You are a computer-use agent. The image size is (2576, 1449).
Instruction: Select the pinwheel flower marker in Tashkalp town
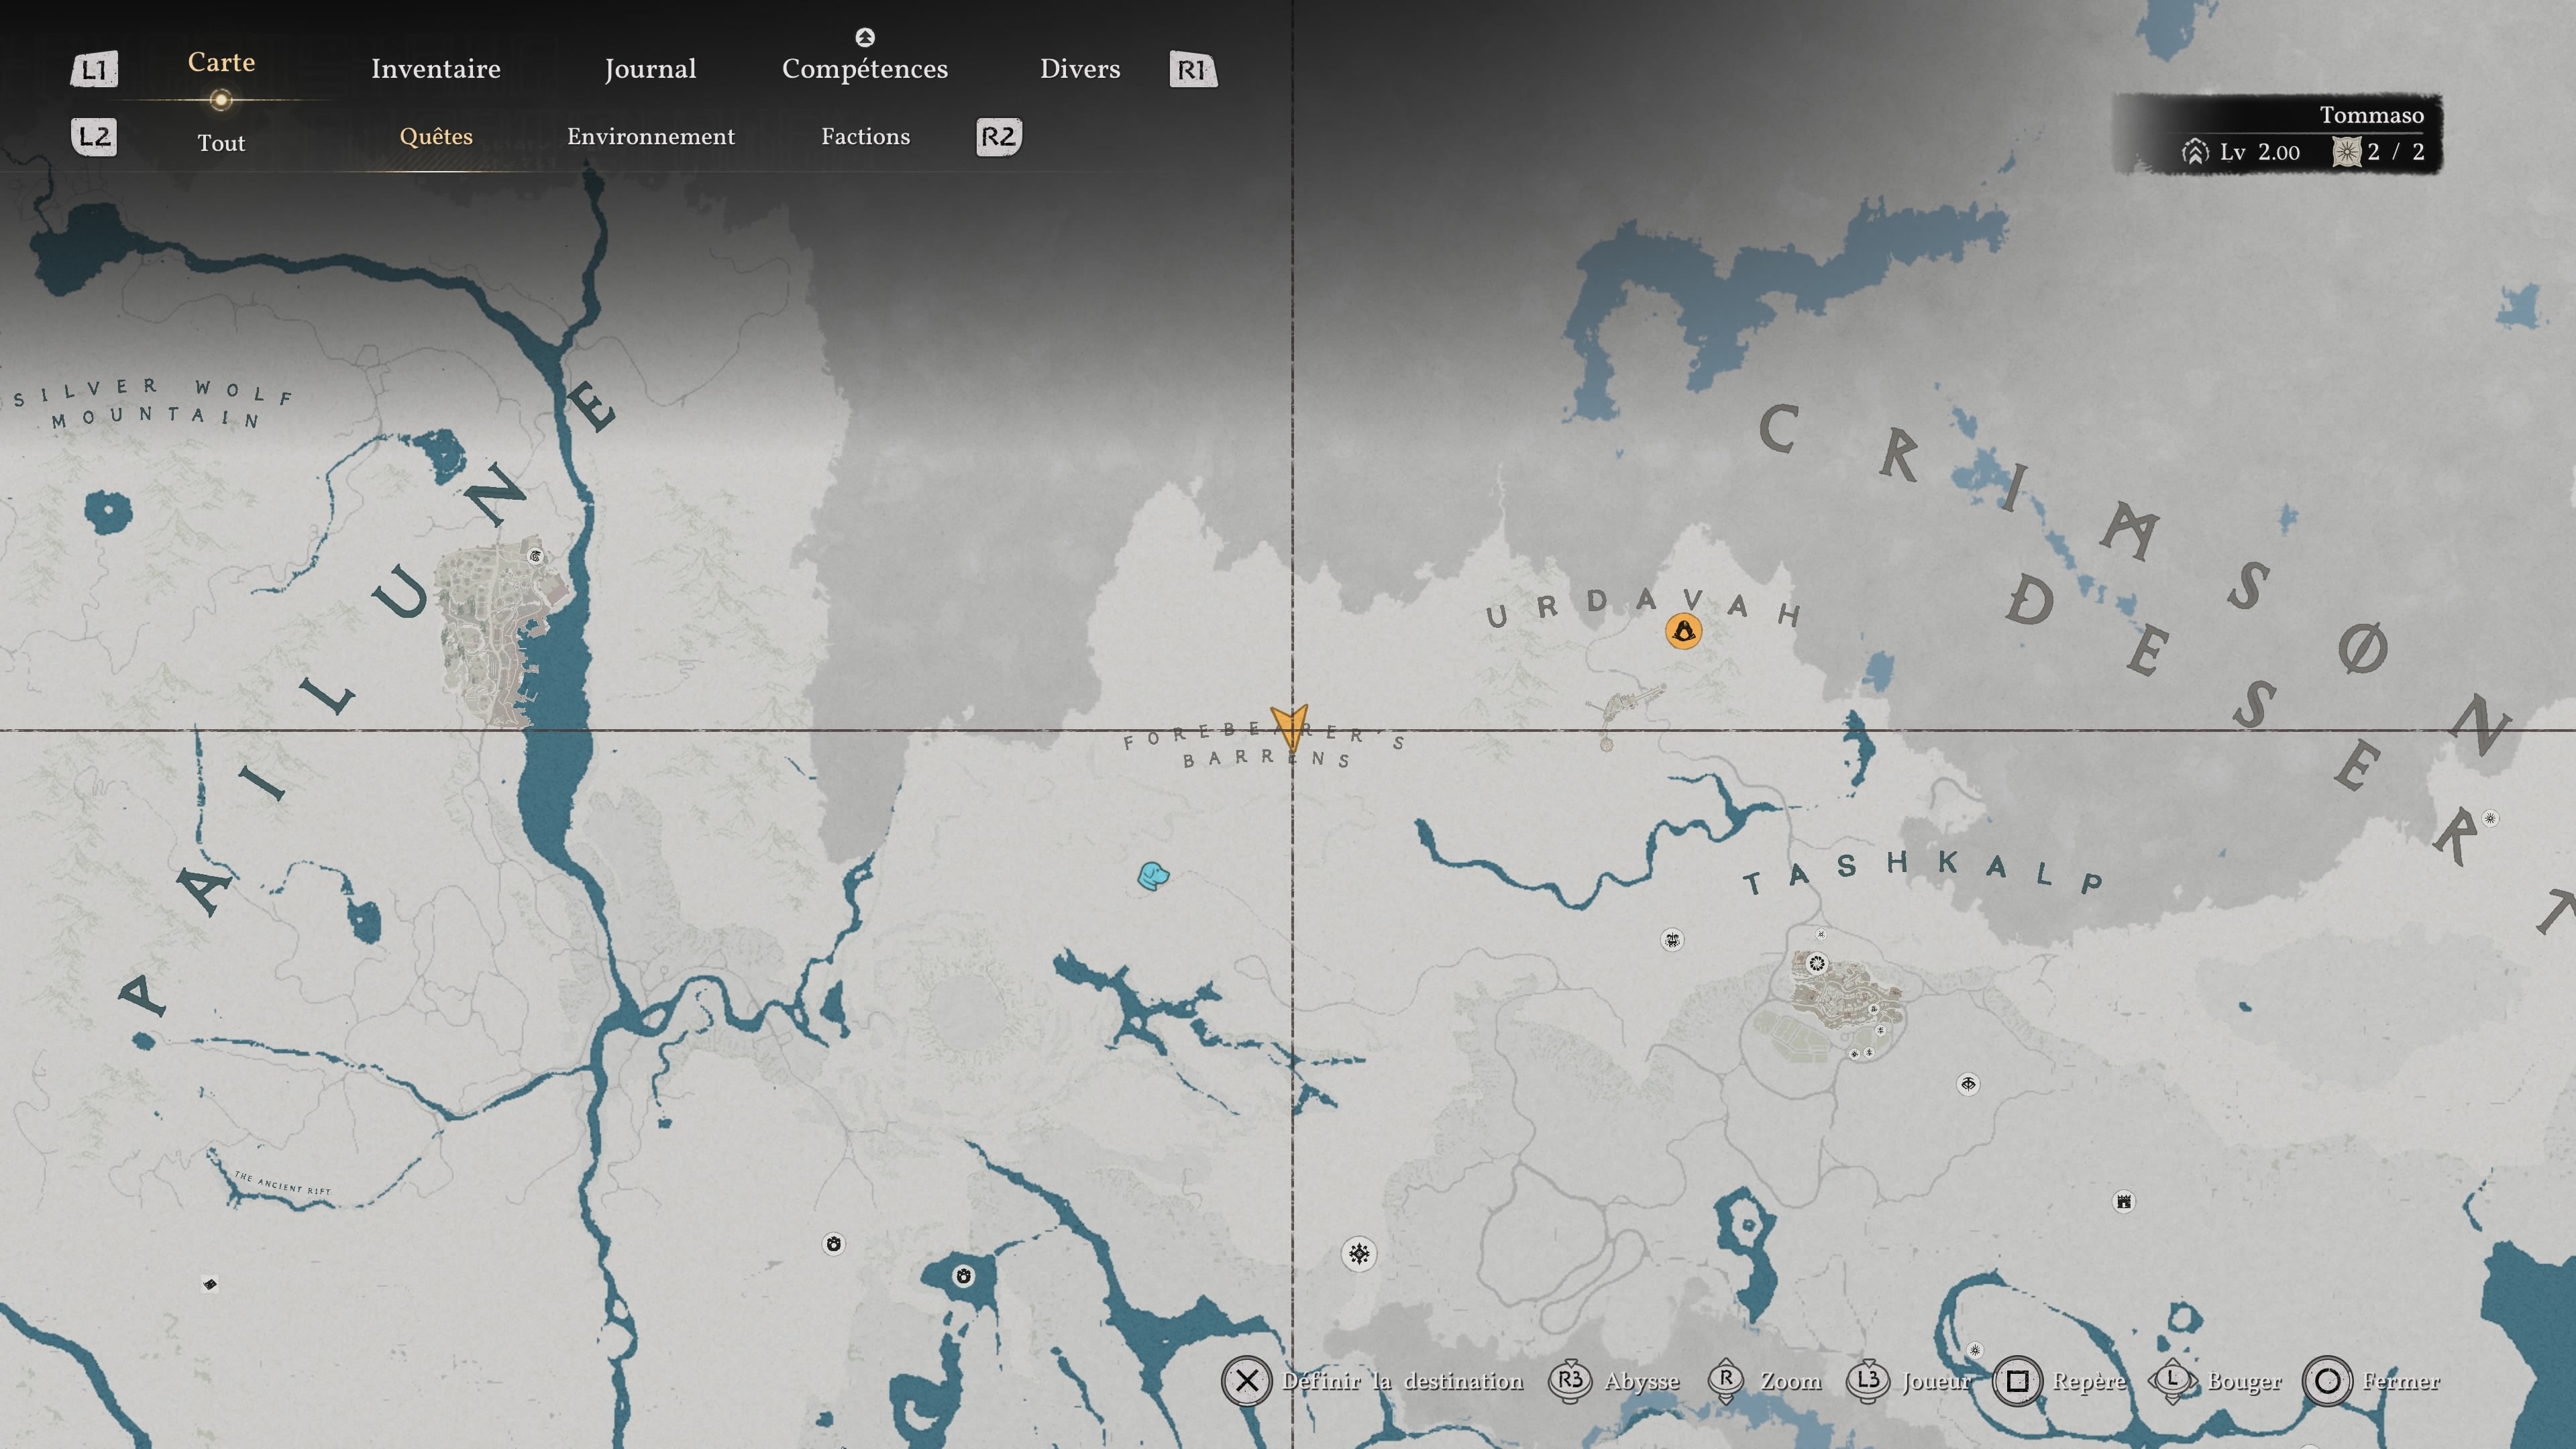(1817, 964)
